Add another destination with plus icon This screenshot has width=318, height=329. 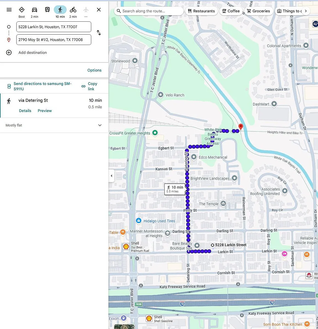click(9, 52)
